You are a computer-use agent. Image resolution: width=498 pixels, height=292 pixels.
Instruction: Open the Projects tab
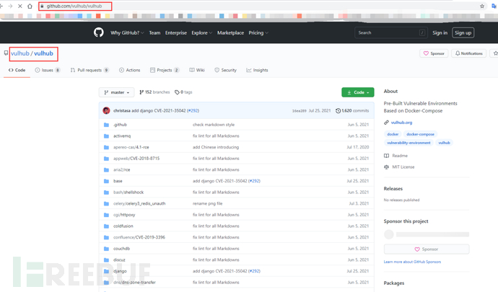click(x=165, y=70)
